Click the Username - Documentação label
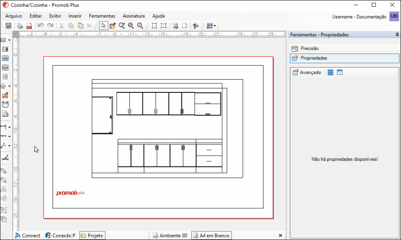The image size is (401, 240). tap(359, 17)
